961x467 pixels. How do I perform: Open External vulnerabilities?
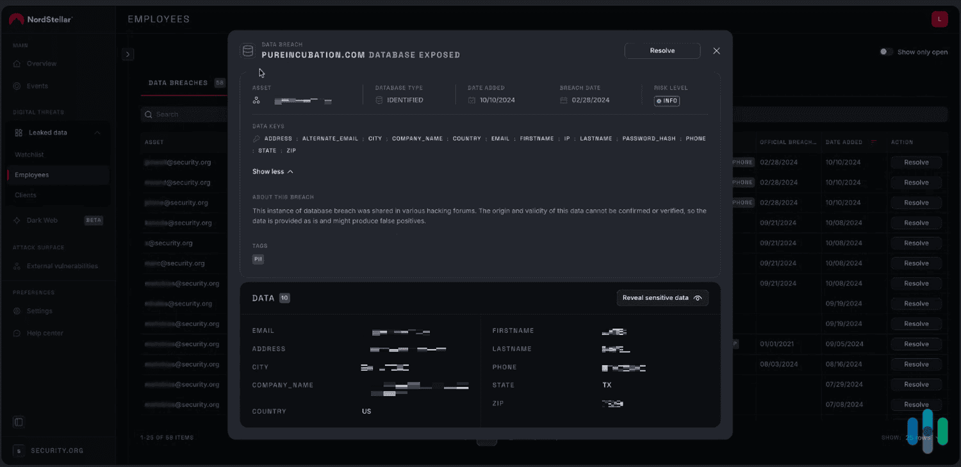61,266
